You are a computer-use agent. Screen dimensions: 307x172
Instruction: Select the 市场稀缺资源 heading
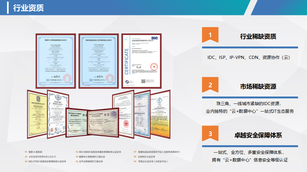(258, 86)
